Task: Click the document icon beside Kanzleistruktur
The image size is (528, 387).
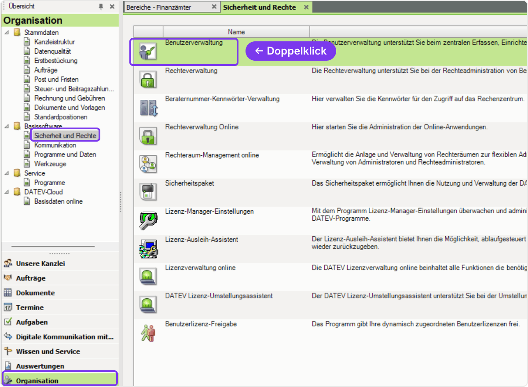Action: coord(27,42)
